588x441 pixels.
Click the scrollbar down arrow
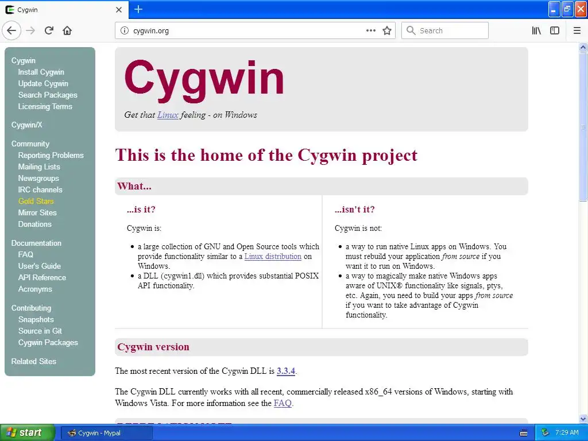[x=583, y=419]
